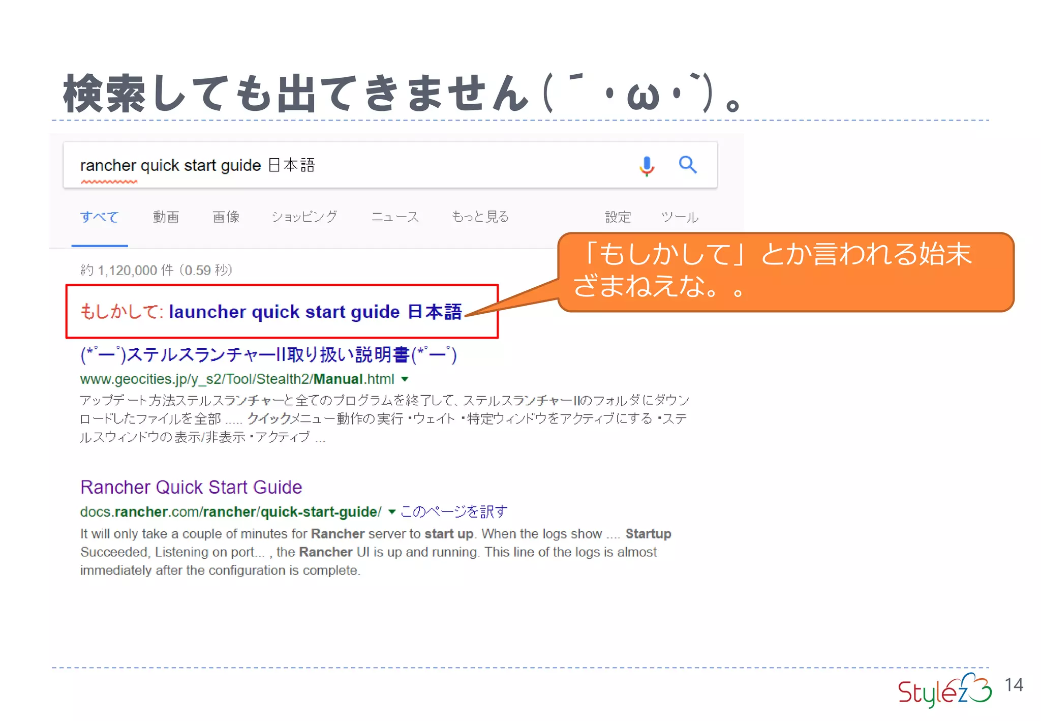Click the search box with rancher query
Screen dimensions: 1041x721
tap(390, 165)
